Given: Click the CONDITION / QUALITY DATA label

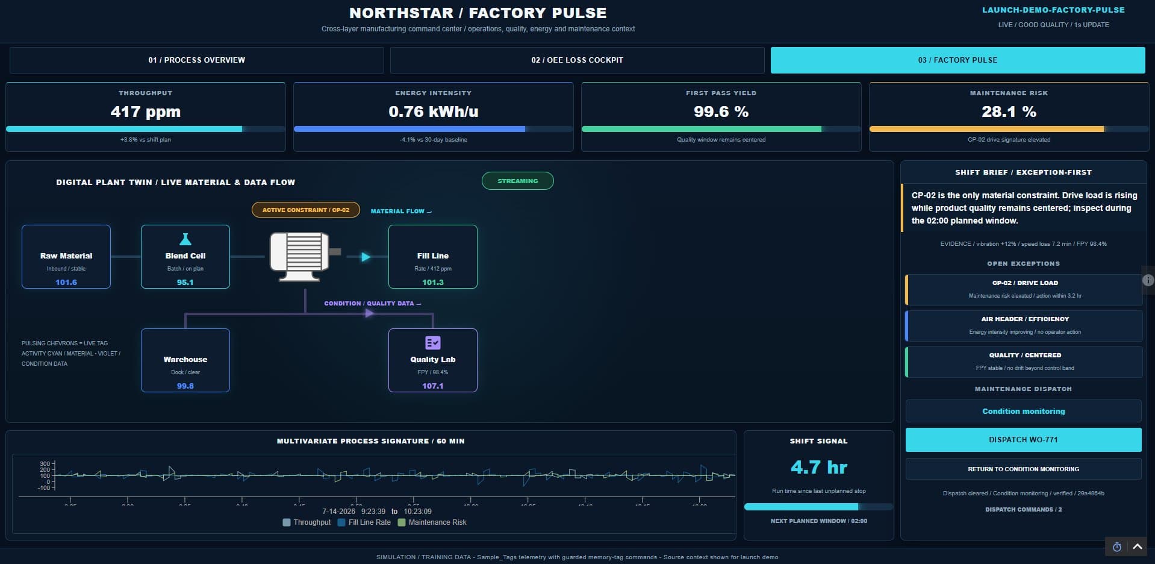Looking at the screenshot, I should (373, 304).
